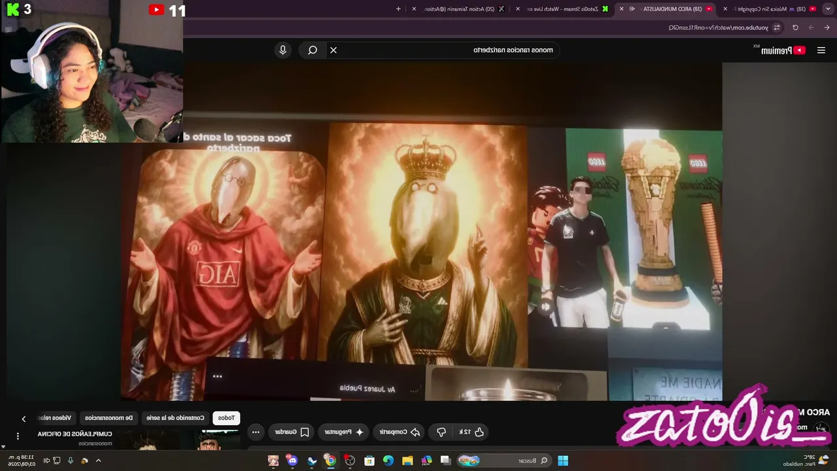Viewport: 837px width, 471px height.
Task: Open Steam from the taskbar
Action: click(312, 461)
